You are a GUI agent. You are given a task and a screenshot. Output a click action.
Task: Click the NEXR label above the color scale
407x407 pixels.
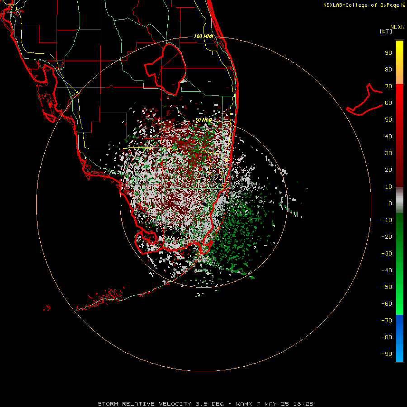coord(398,27)
